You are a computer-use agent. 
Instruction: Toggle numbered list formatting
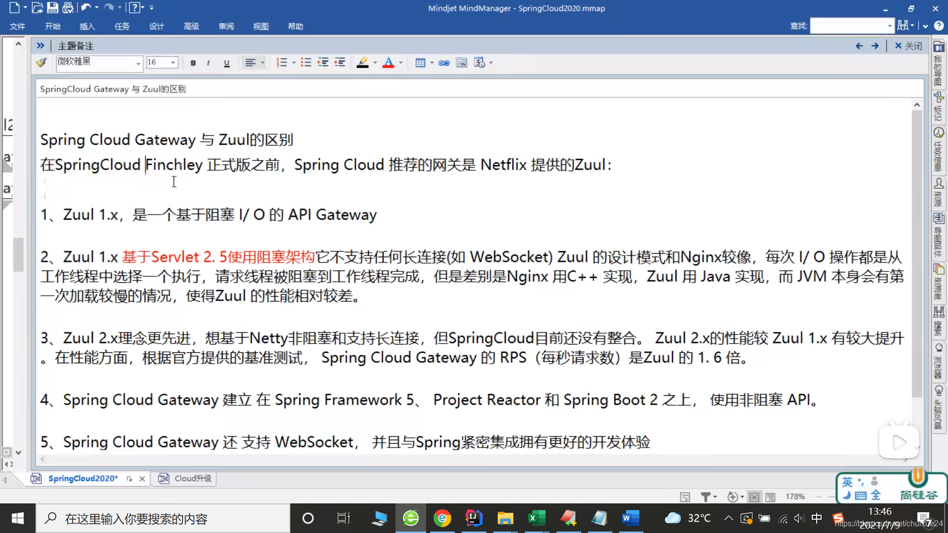tap(281, 63)
